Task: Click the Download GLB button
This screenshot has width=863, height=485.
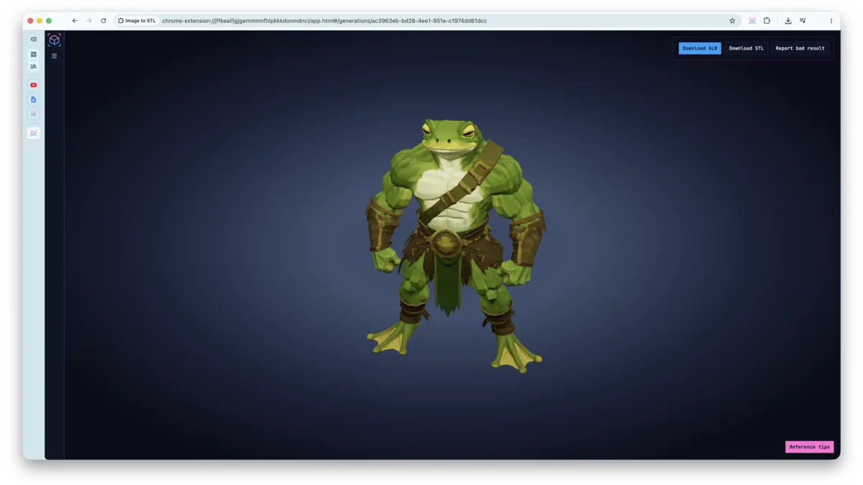Action: click(x=700, y=48)
